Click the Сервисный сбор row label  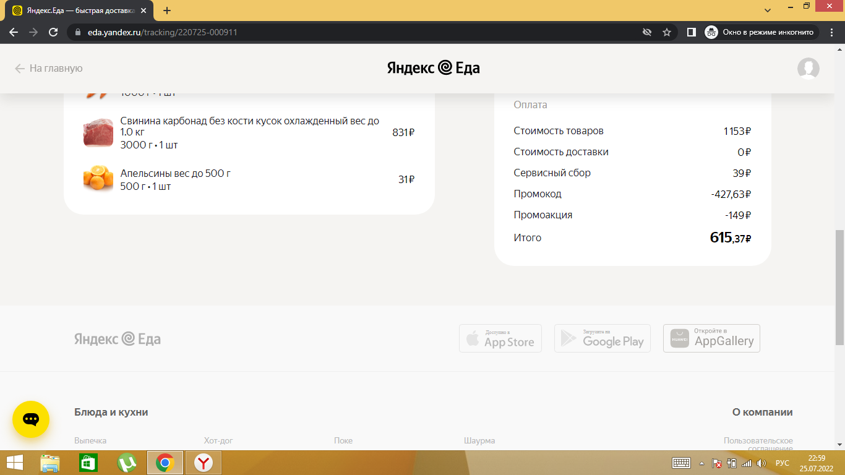[x=552, y=173]
